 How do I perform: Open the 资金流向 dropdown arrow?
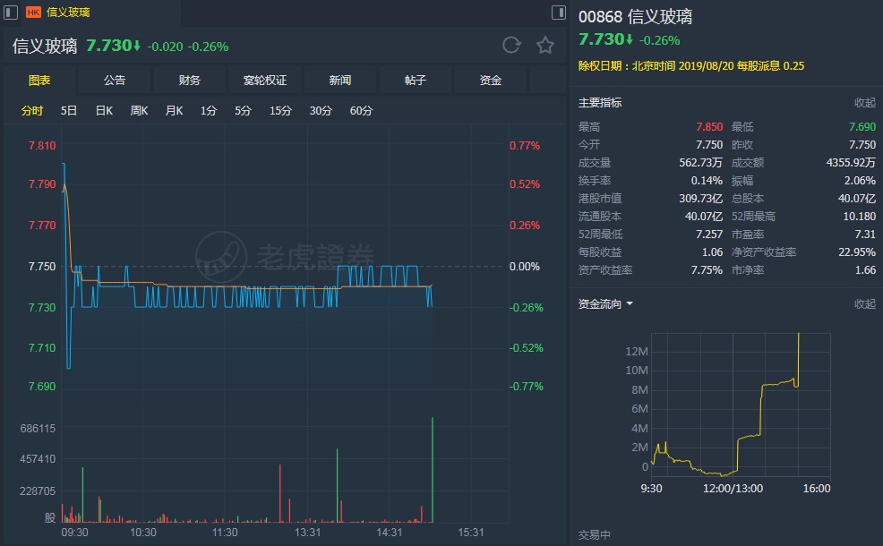click(x=630, y=304)
